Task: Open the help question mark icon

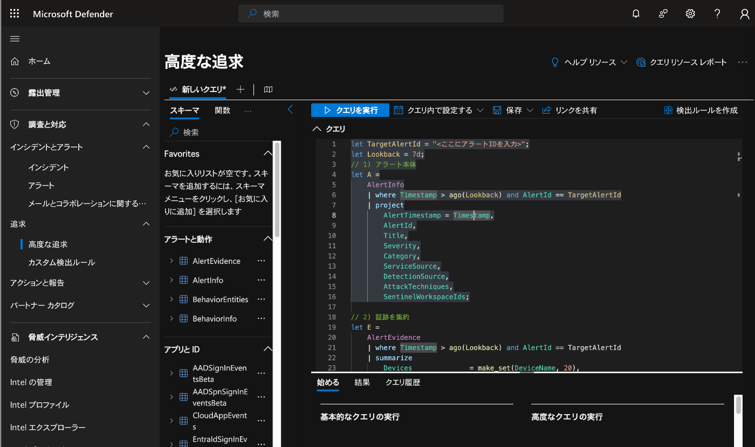Action: [717, 14]
